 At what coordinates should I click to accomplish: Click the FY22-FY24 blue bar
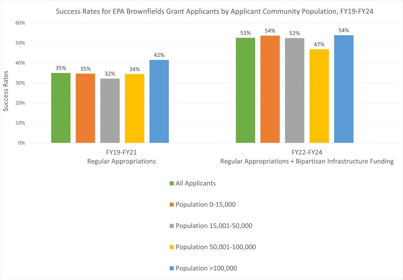(344, 89)
